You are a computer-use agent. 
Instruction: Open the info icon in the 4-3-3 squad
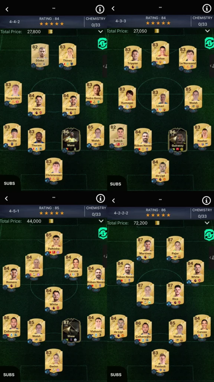(x=207, y=9)
